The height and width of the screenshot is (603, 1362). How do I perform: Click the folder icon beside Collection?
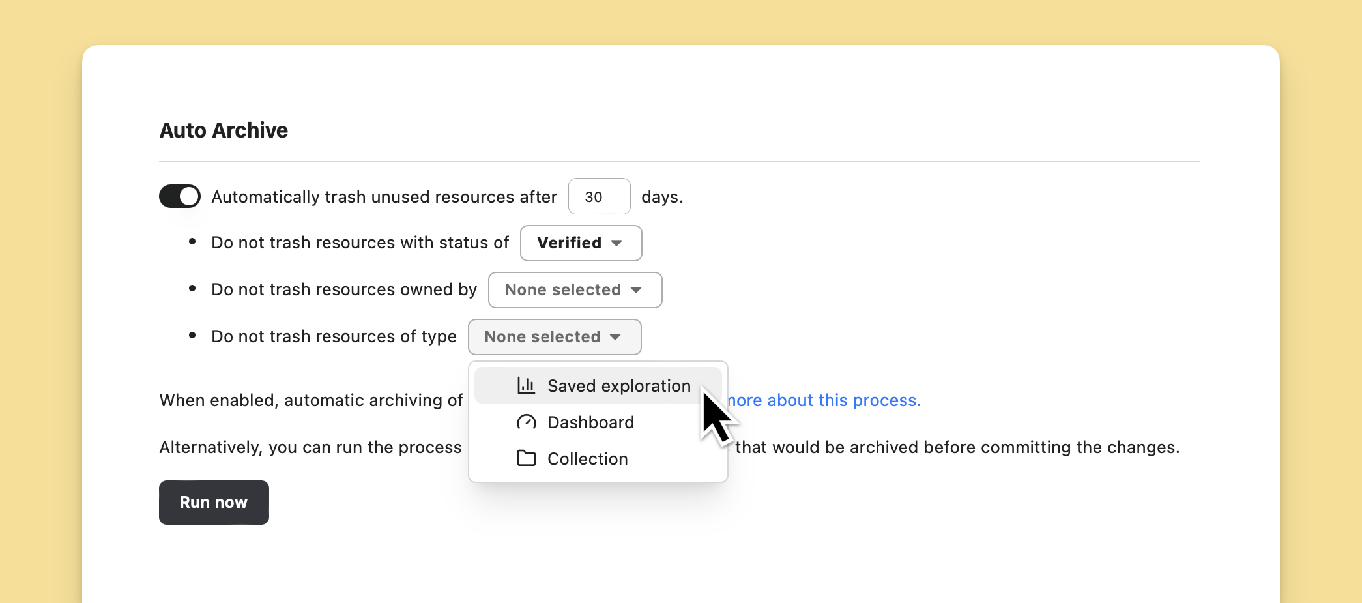[526, 459]
